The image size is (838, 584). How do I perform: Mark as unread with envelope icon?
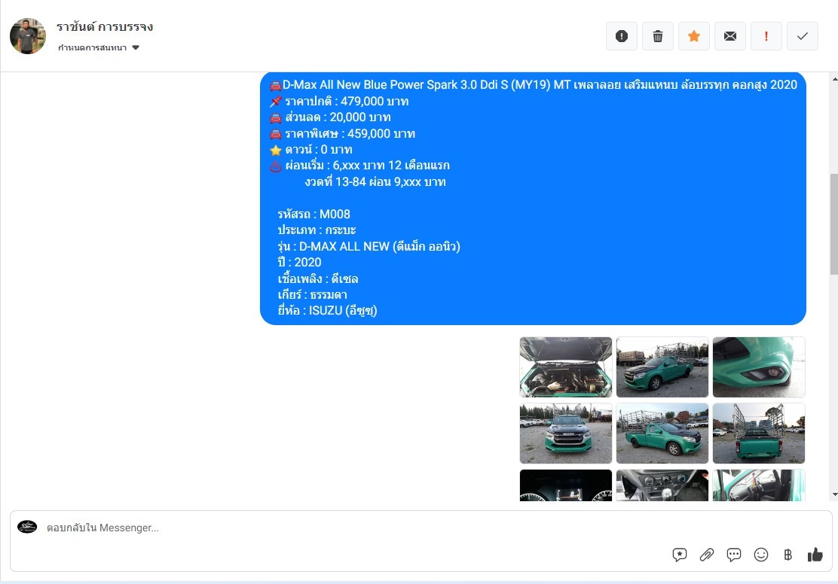(x=730, y=36)
